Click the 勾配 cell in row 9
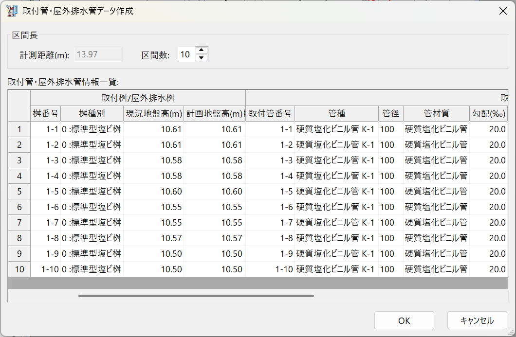The image size is (516, 337). tap(488, 254)
